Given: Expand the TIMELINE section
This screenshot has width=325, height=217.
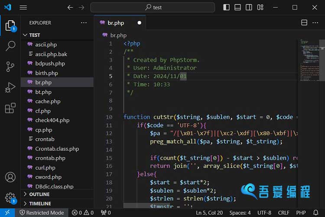Looking at the screenshot, I should (x=57, y=204).
